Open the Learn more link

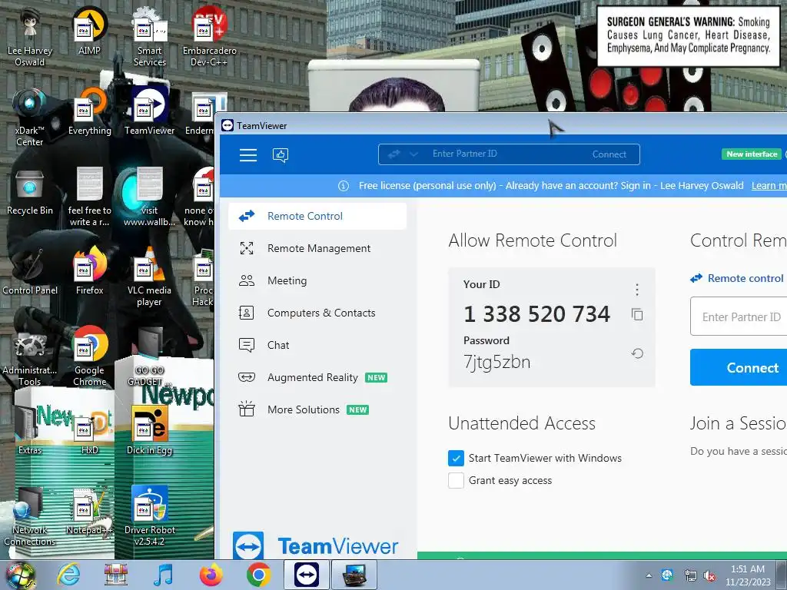tap(769, 186)
